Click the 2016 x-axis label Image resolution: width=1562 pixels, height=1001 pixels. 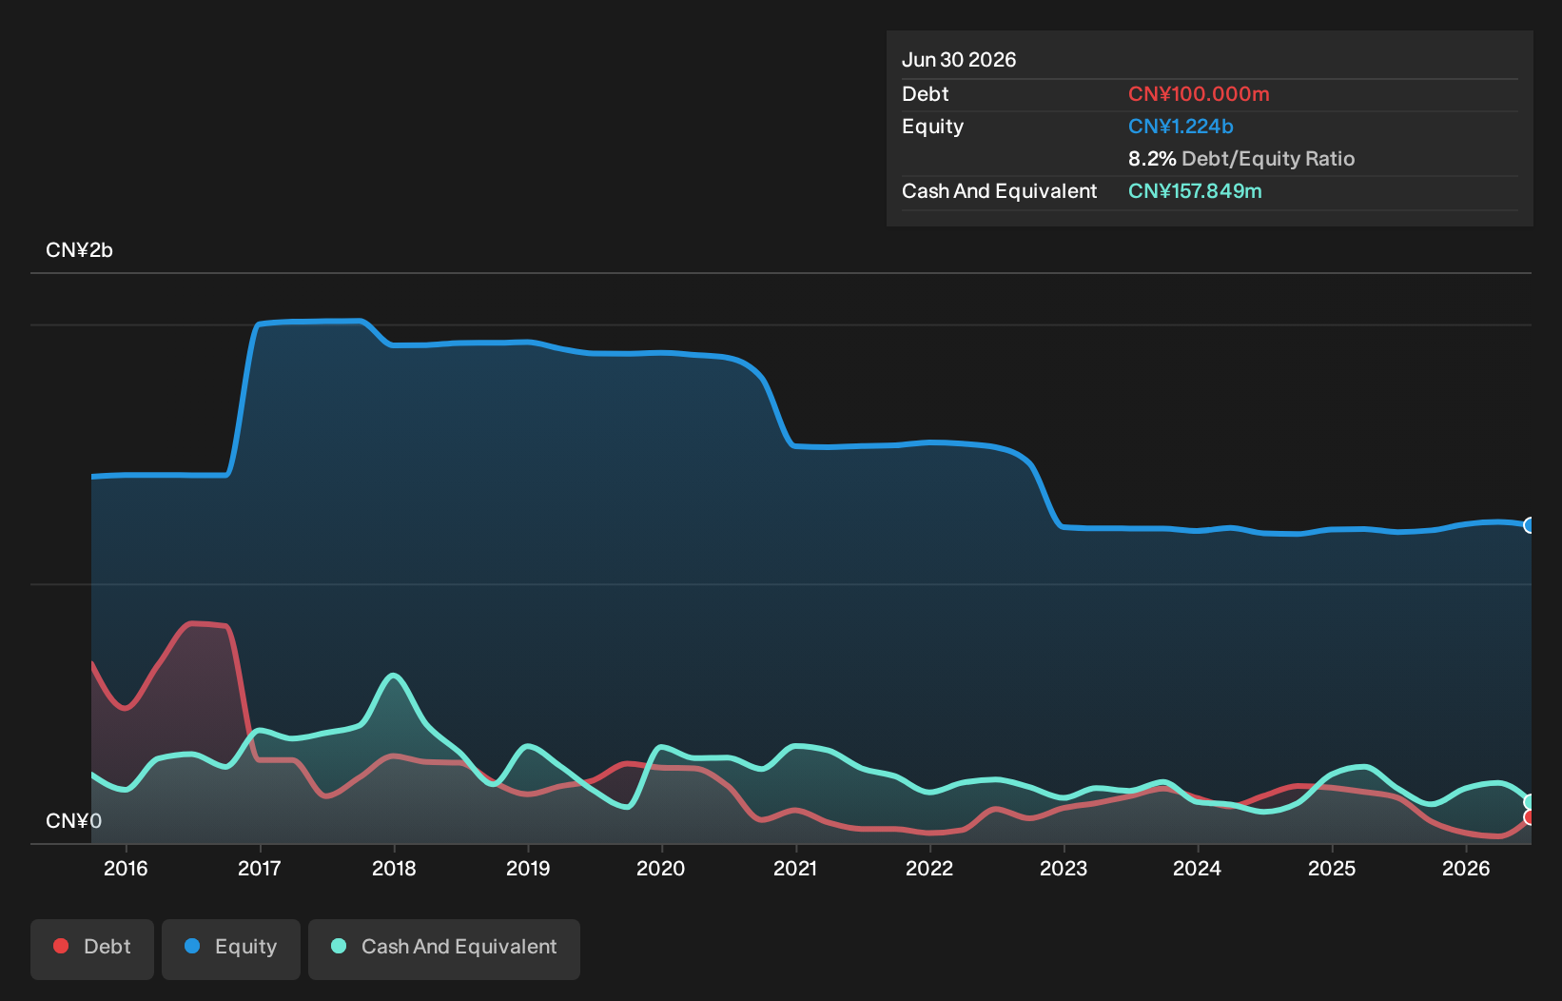point(126,868)
